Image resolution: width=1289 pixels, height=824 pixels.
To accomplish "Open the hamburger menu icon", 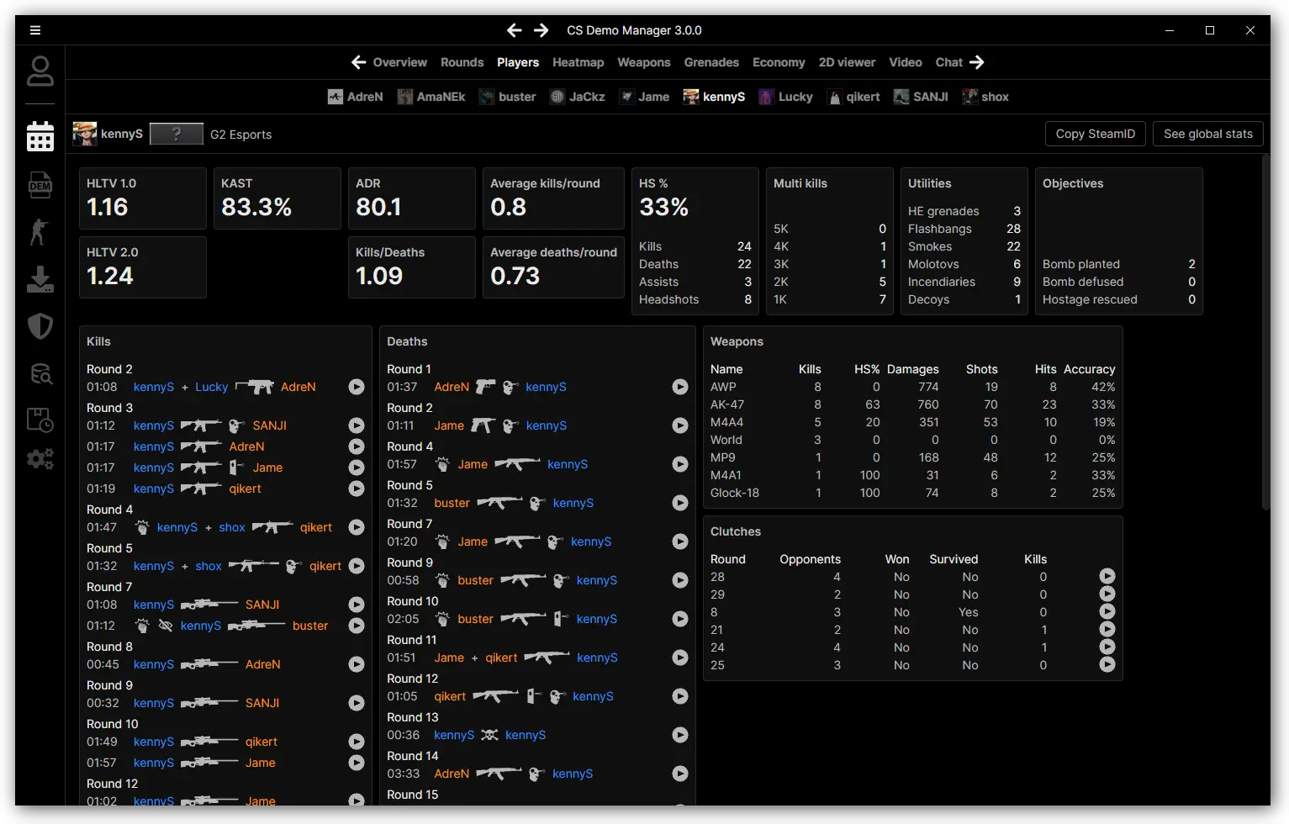I will click(x=35, y=30).
